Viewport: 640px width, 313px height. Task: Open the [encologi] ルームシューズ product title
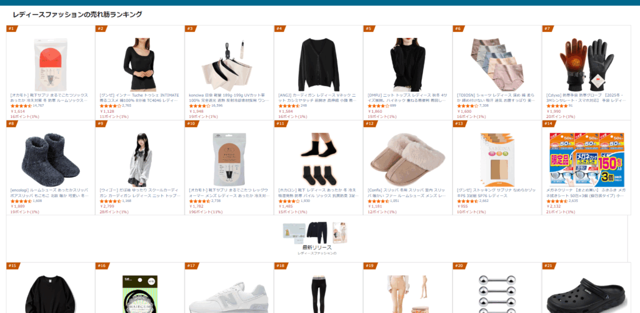point(50,193)
